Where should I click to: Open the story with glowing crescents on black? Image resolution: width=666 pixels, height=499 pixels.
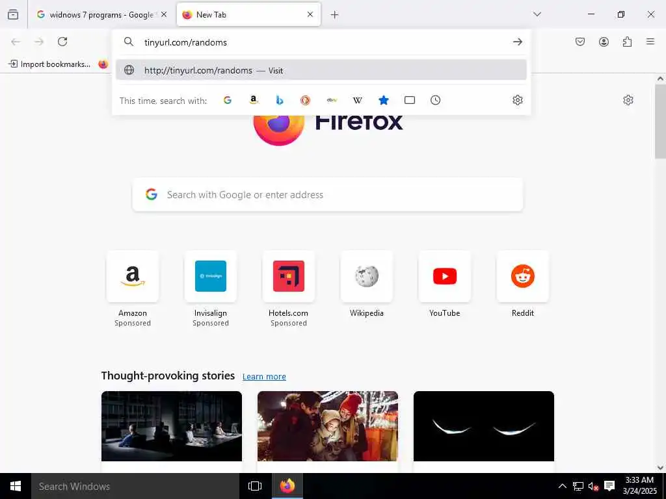[484, 426]
